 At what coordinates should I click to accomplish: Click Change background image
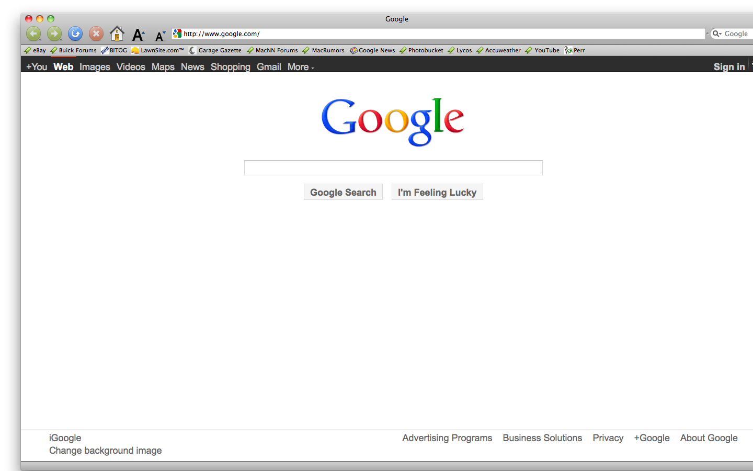pyautogui.click(x=105, y=451)
